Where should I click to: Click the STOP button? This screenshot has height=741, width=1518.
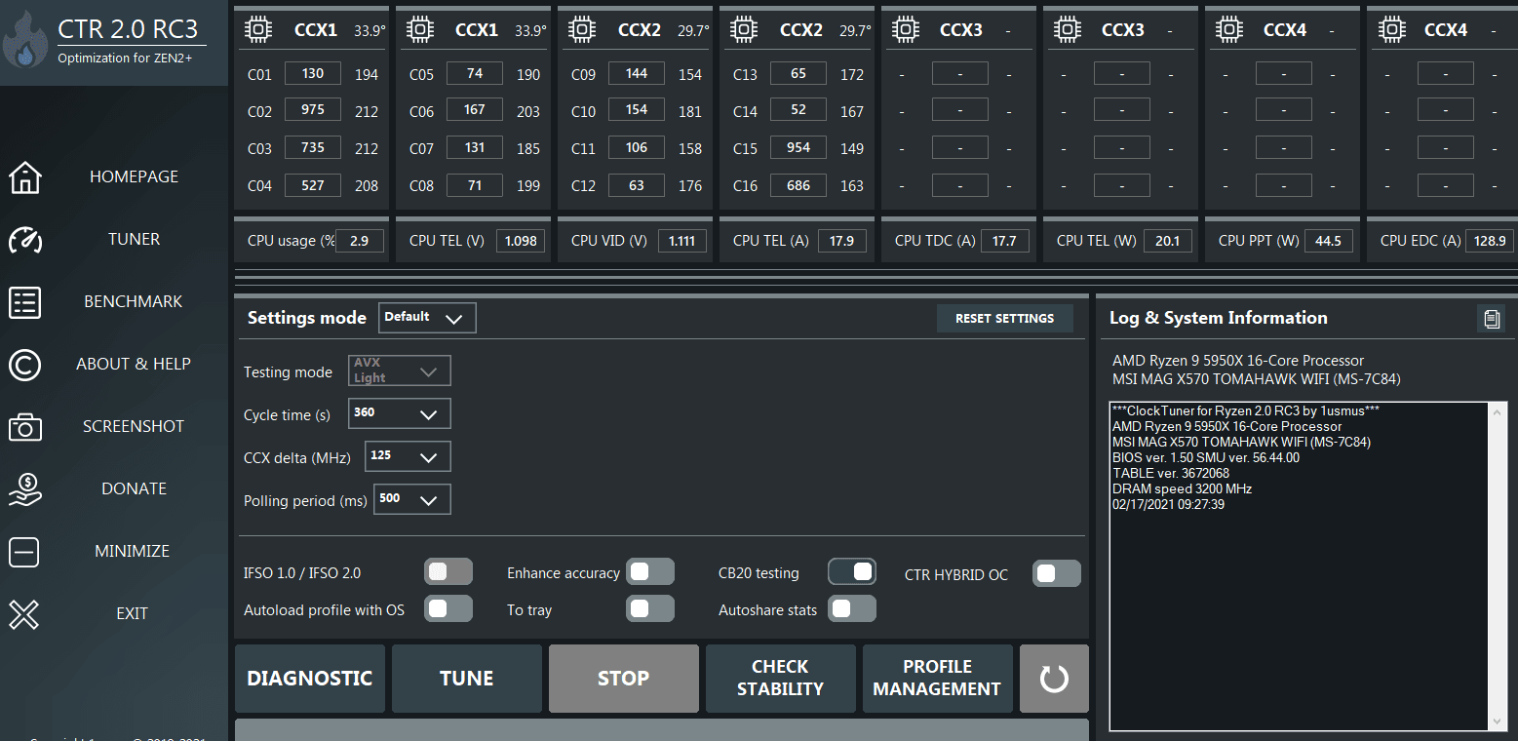(x=624, y=679)
